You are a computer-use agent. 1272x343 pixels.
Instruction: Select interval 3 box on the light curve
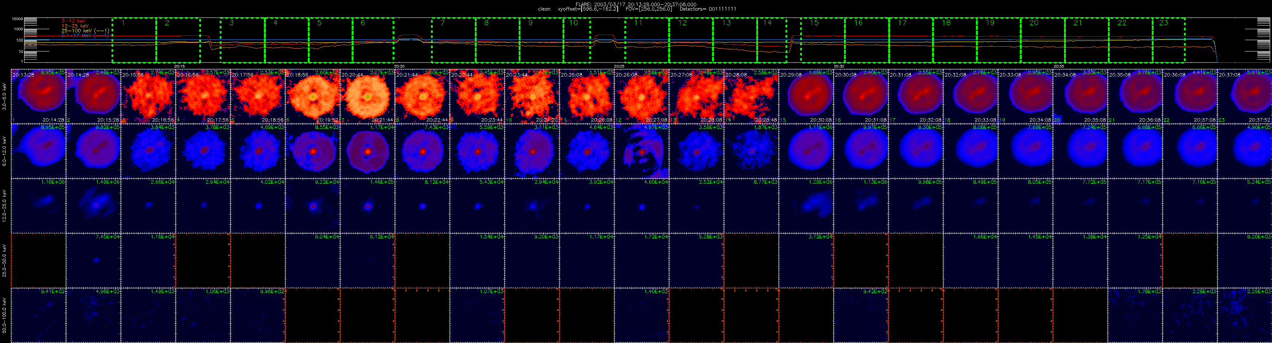tap(242, 41)
